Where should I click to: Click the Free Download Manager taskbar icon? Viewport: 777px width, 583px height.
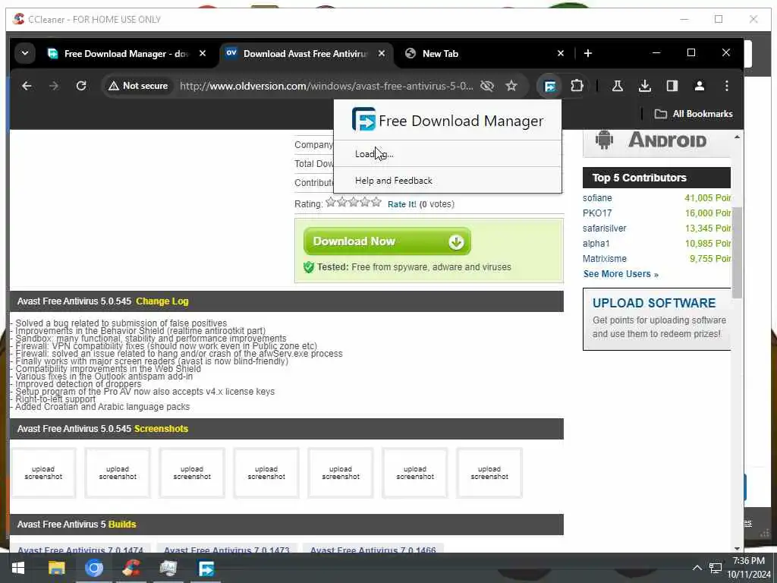coord(206,568)
